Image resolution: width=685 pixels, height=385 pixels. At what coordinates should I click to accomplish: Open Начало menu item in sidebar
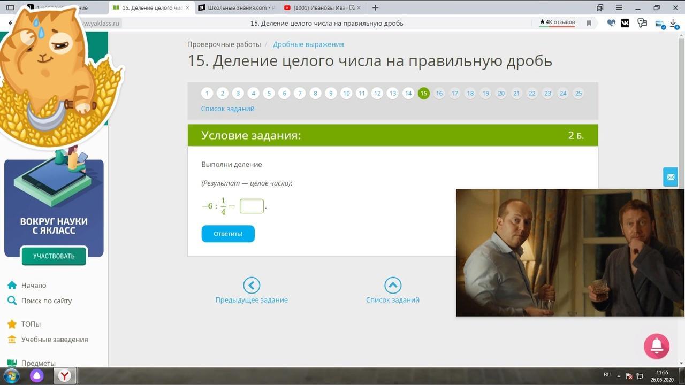point(34,286)
